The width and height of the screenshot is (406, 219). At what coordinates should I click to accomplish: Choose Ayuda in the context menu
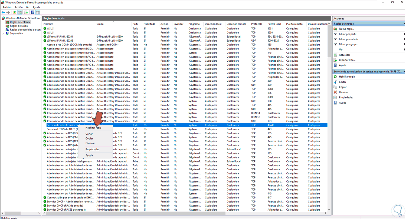(x=89, y=155)
